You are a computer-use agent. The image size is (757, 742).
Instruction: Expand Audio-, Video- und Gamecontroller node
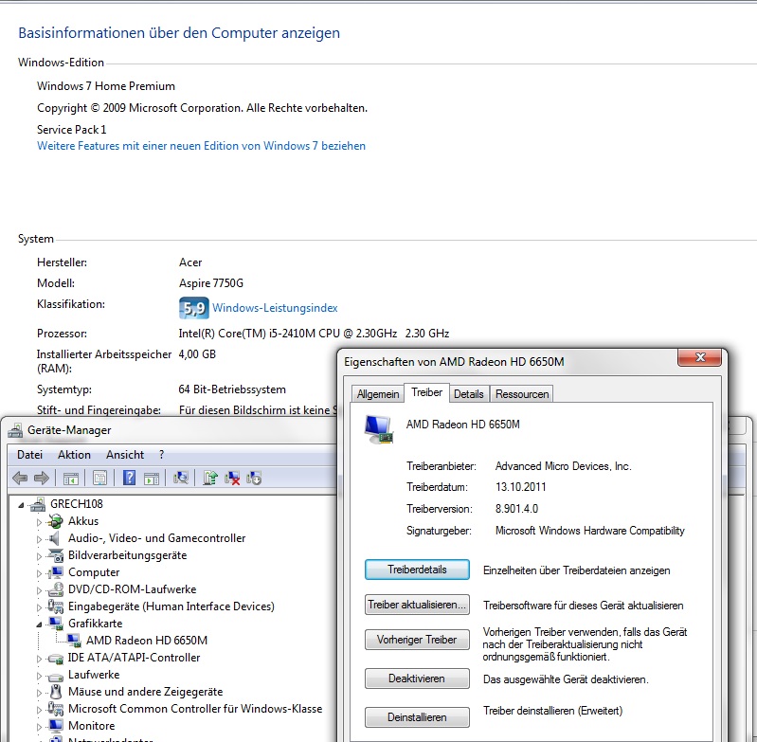coord(39,539)
